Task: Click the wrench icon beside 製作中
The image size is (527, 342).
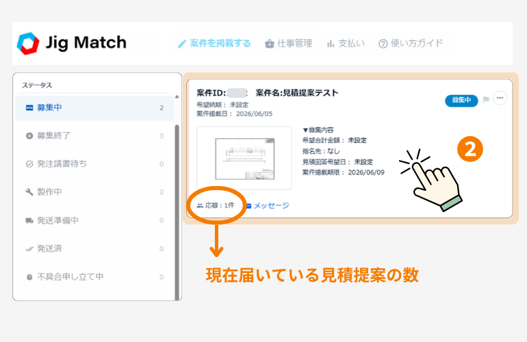Action: point(29,192)
